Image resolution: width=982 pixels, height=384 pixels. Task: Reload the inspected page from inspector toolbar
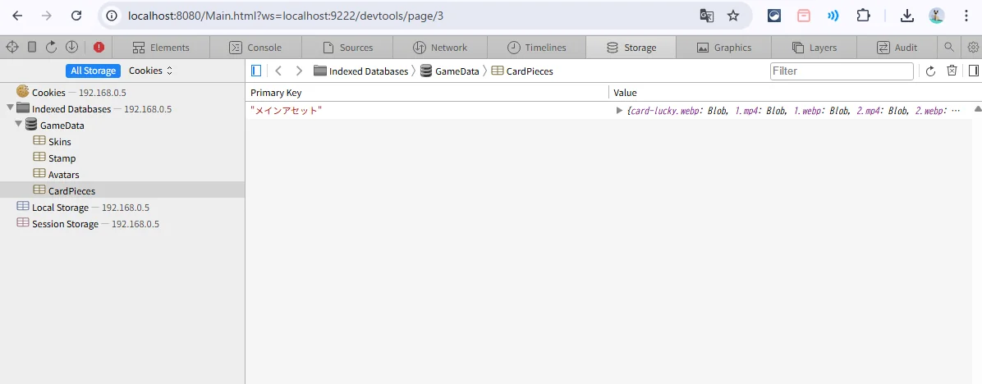point(52,48)
